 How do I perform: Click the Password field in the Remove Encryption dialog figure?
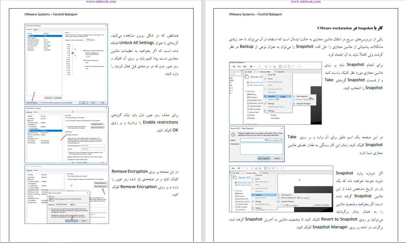click(72, 204)
